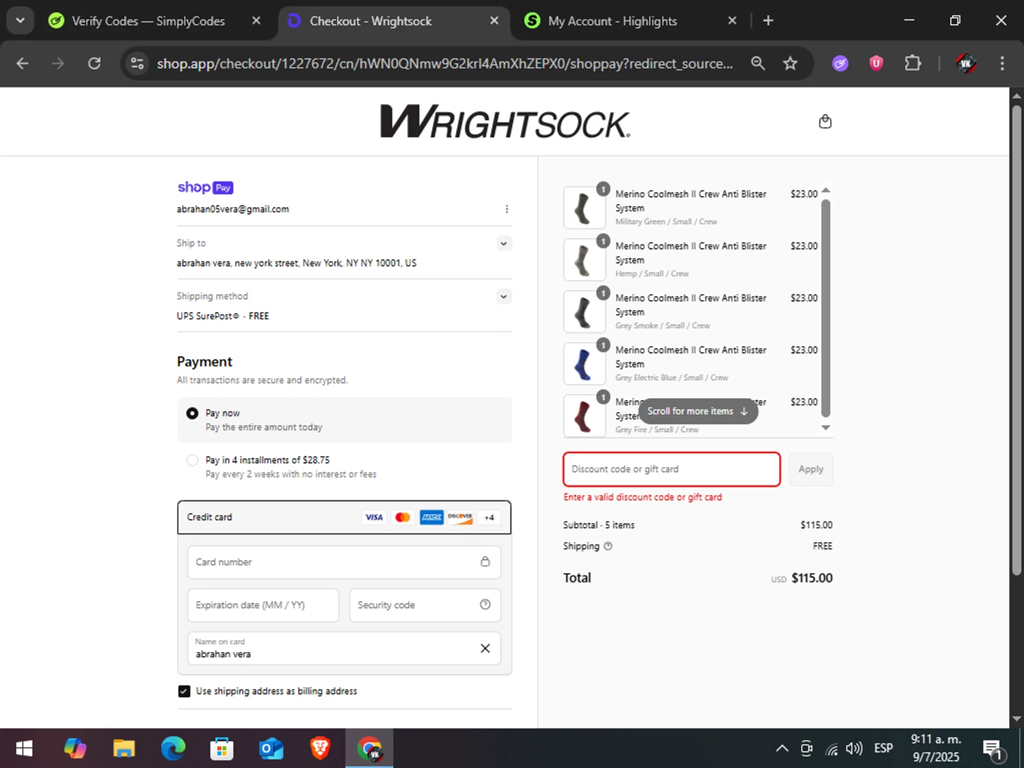The width and height of the screenshot is (1024, 768).
Task: Focus the Card number field
Action: (x=344, y=562)
